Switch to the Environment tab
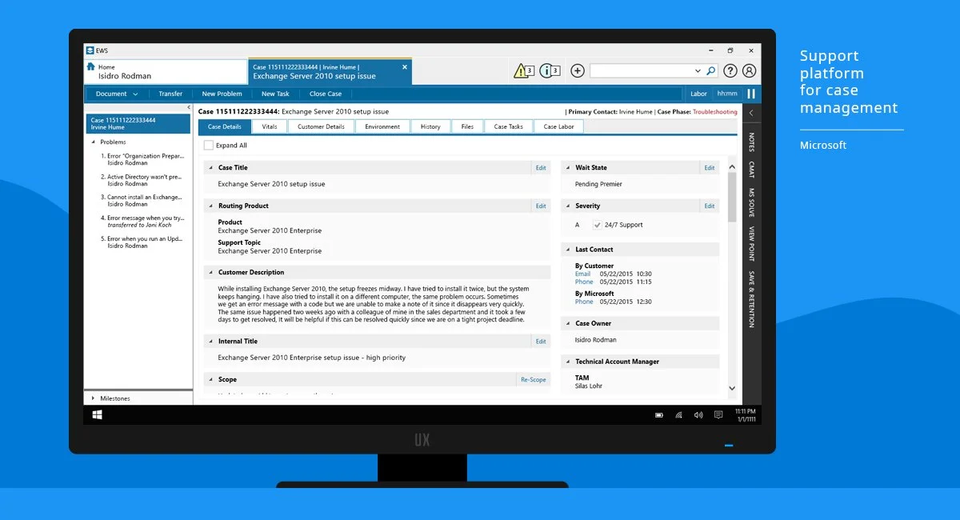 coord(382,126)
